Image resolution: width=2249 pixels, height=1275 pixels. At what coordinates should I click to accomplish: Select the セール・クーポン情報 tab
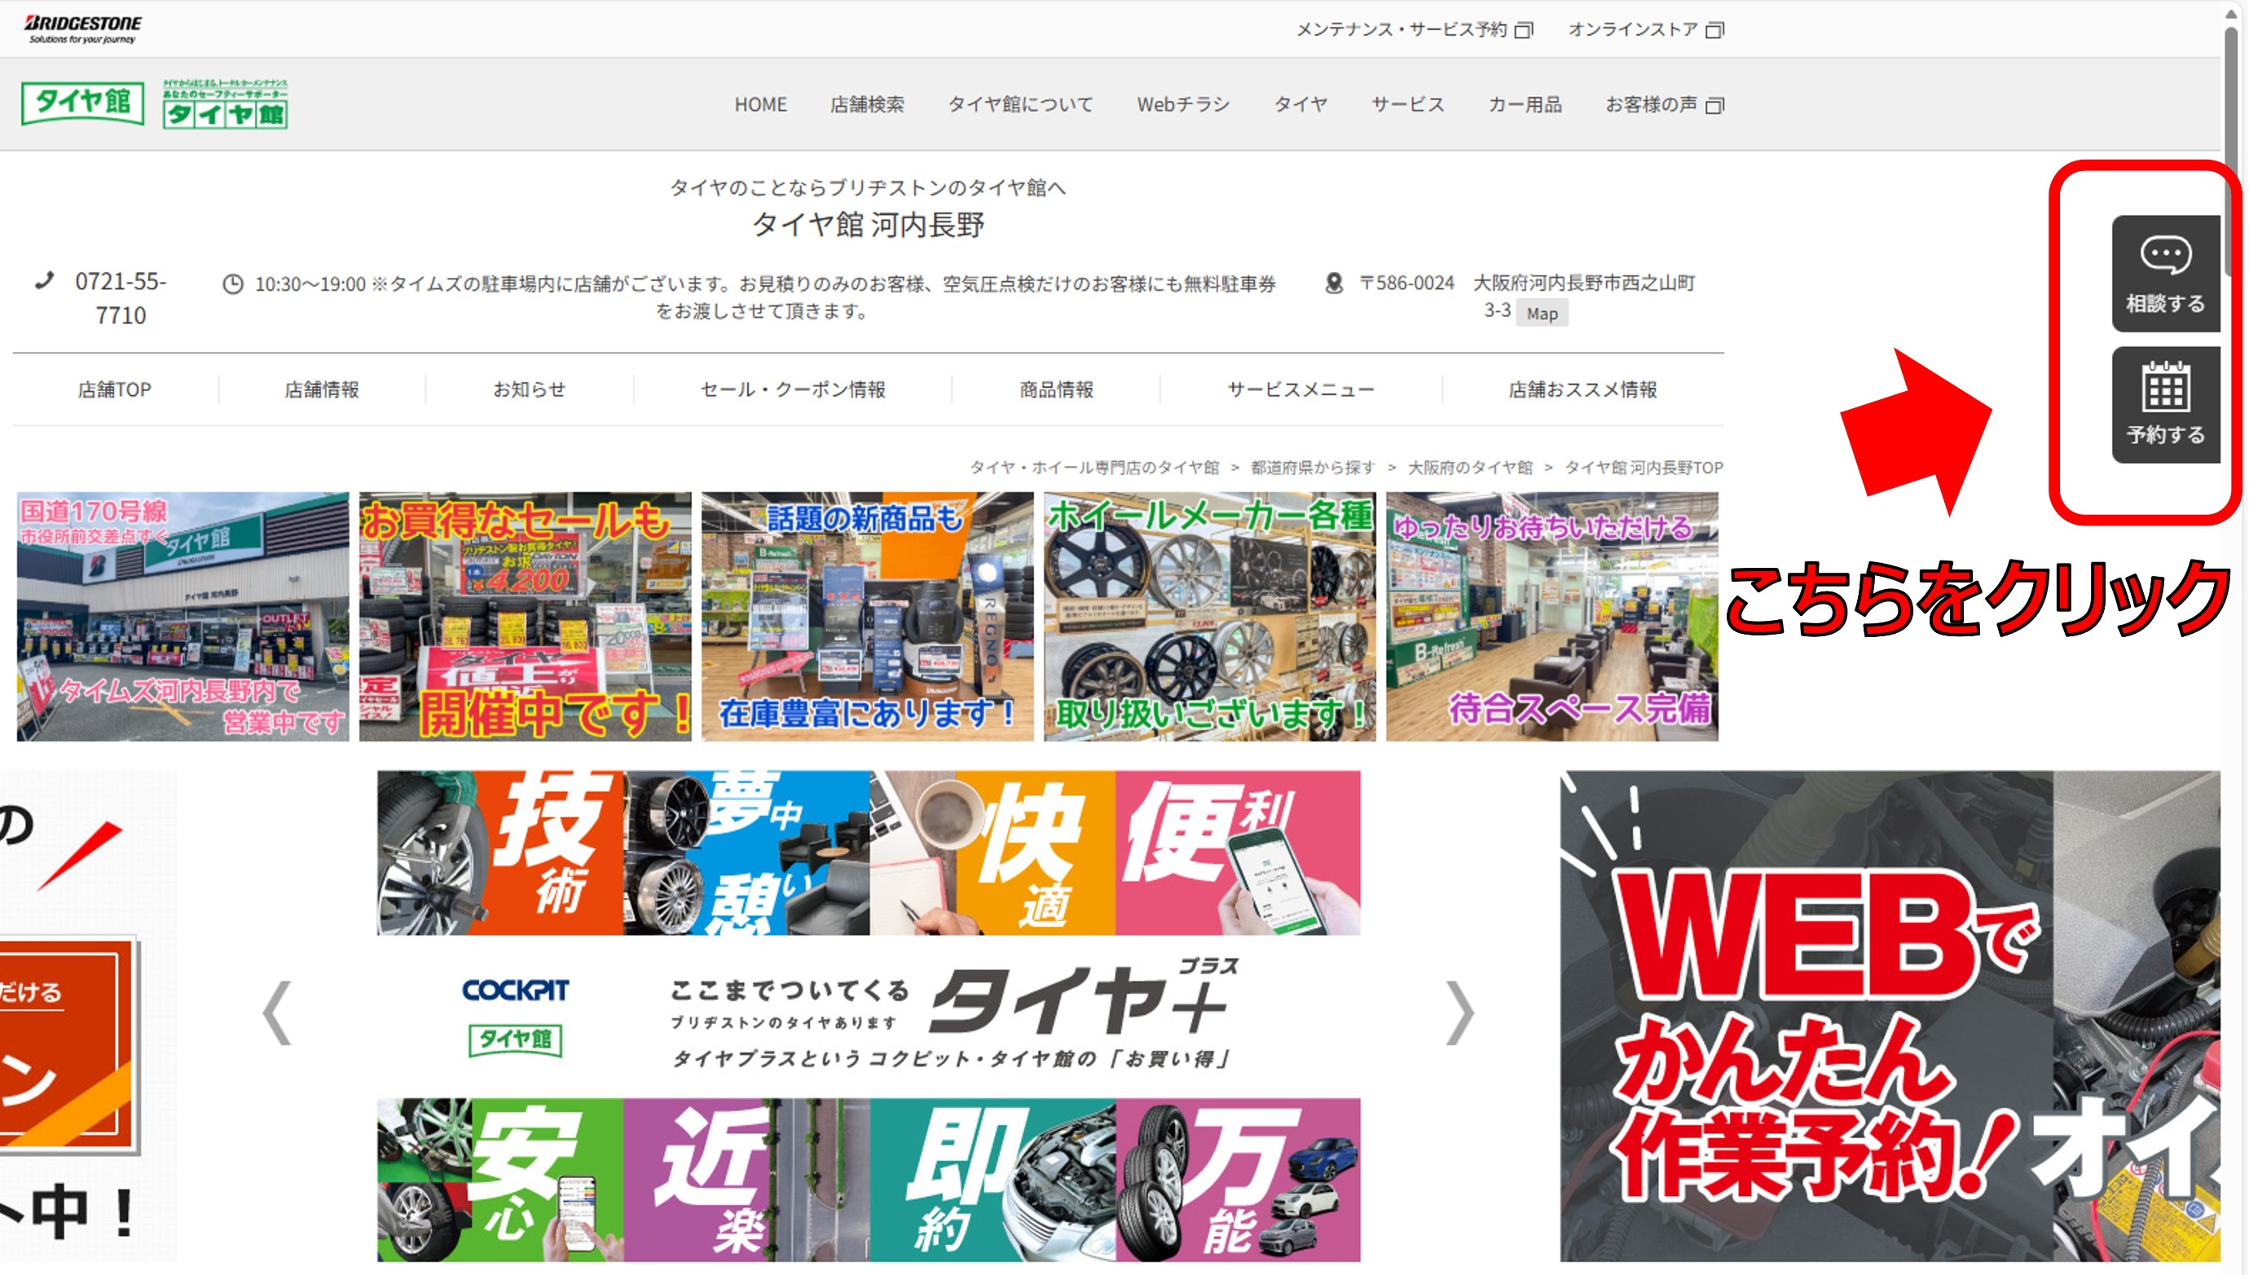pyautogui.click(x=793, y=389)
